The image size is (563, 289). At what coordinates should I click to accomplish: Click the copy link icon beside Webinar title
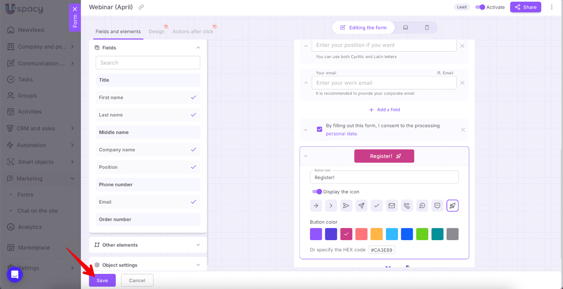pyautogui.click(x=141, y=7)
